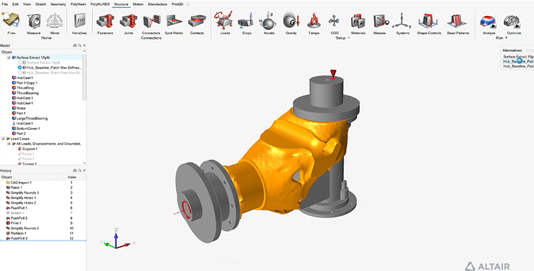Click the red force arrow on top cylinder

(333, 74)
